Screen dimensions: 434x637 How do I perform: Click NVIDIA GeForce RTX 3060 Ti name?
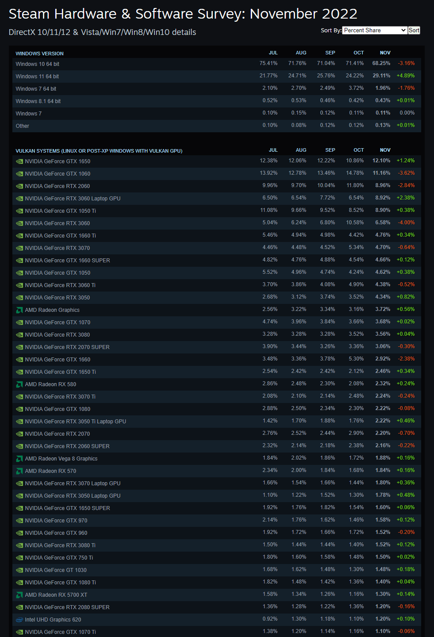pyautogui.click(x=60, y=285)
